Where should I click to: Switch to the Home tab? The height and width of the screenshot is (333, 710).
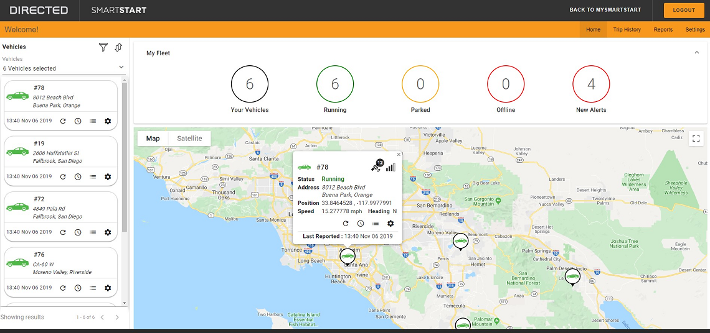593,29
